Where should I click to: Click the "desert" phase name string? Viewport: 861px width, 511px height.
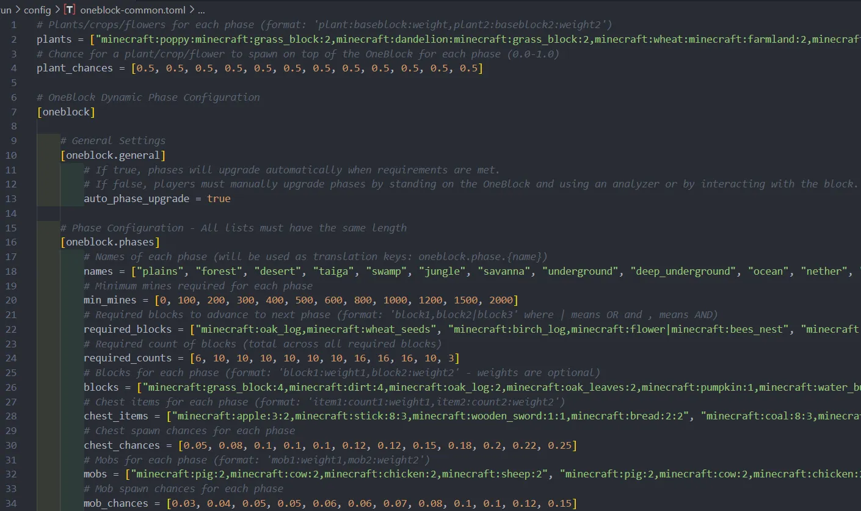pyautogui.click(x=277, y=271)
